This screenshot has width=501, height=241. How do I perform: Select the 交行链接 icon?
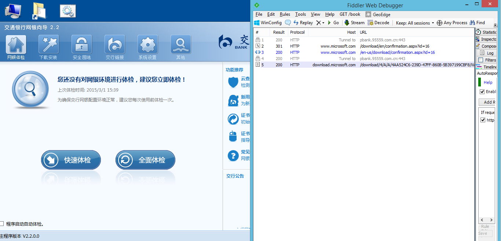(114, 45)
